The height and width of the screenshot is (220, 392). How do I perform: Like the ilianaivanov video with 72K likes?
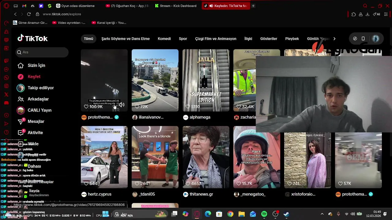(137, 107)
